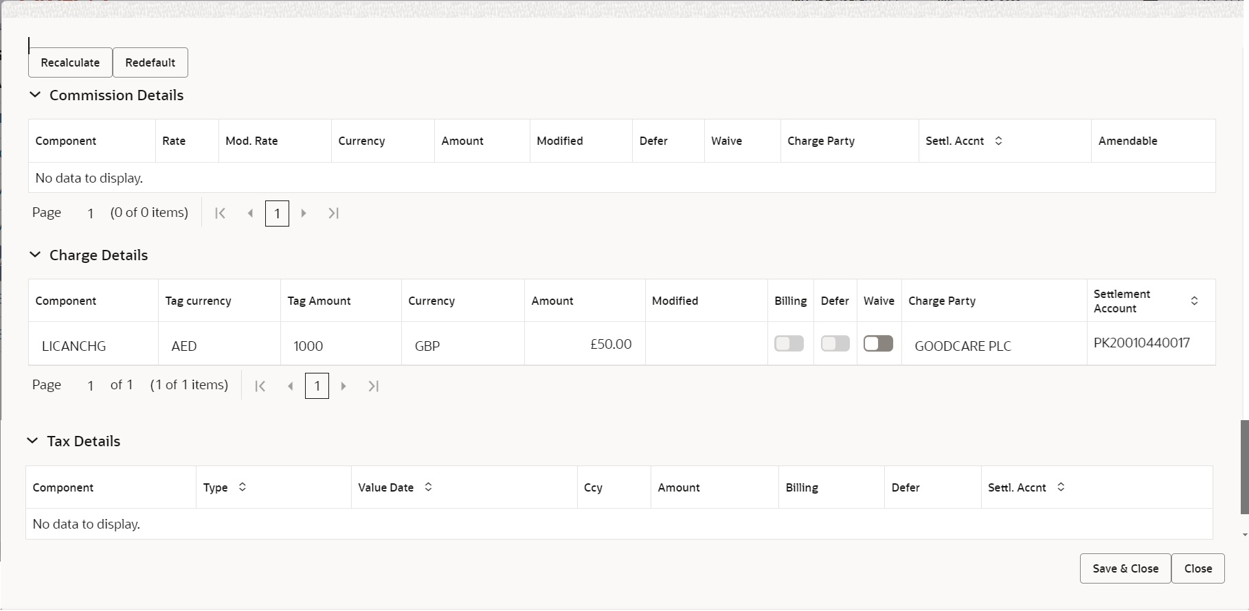
Task: Sort Tax table by Settl. Accnt
Action: [x=1061, y=487]
